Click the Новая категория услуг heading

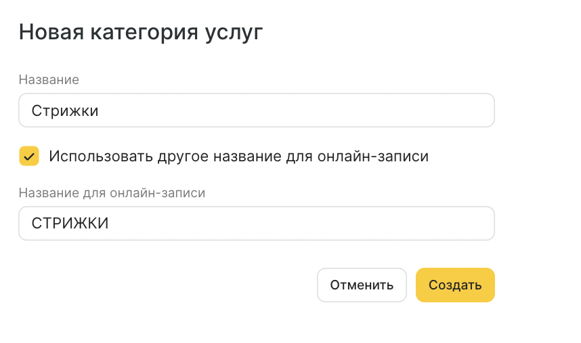140,33
